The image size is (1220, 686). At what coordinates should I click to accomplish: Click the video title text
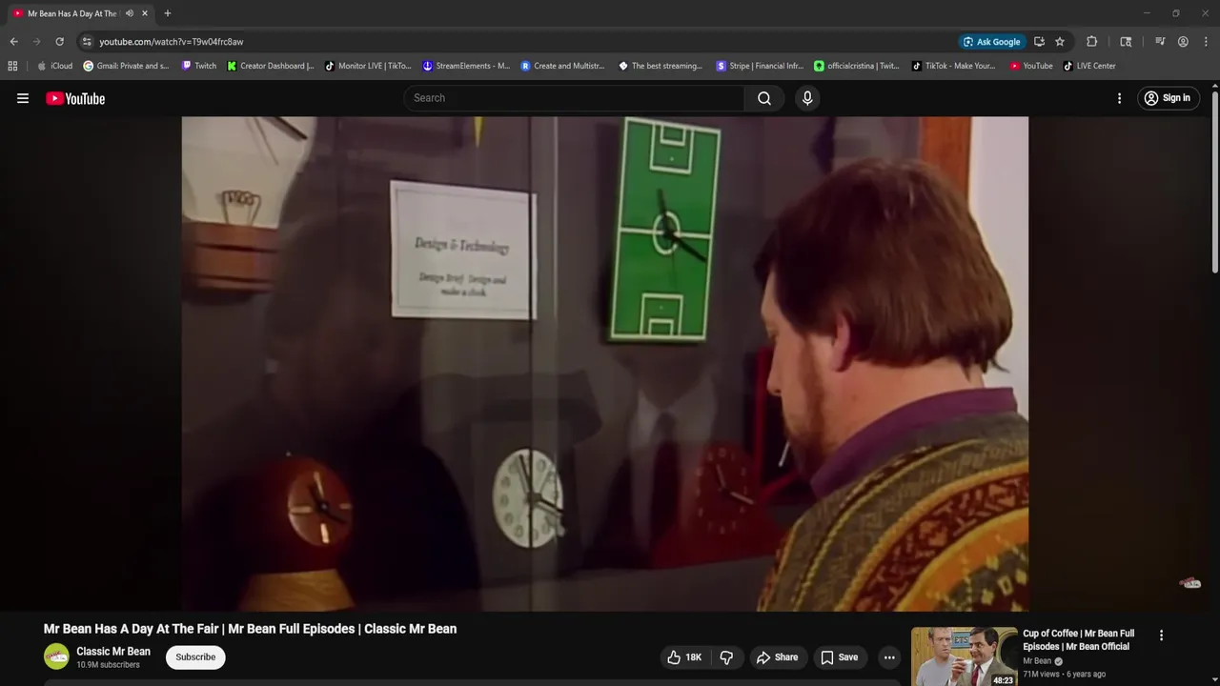250,629
